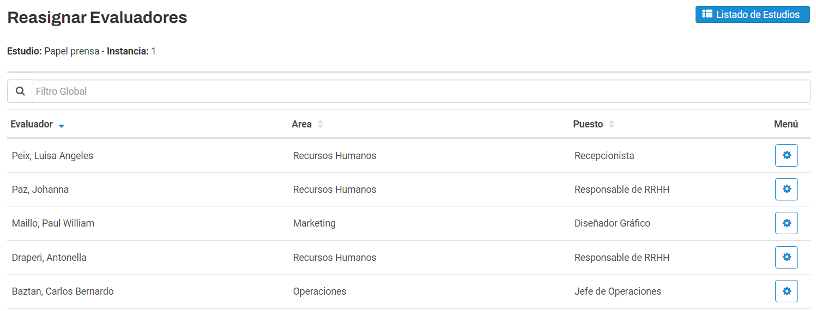Viewport: 816px width, 311px height.
Task: Click the Menú column header
Action: (x=786, y=124)
